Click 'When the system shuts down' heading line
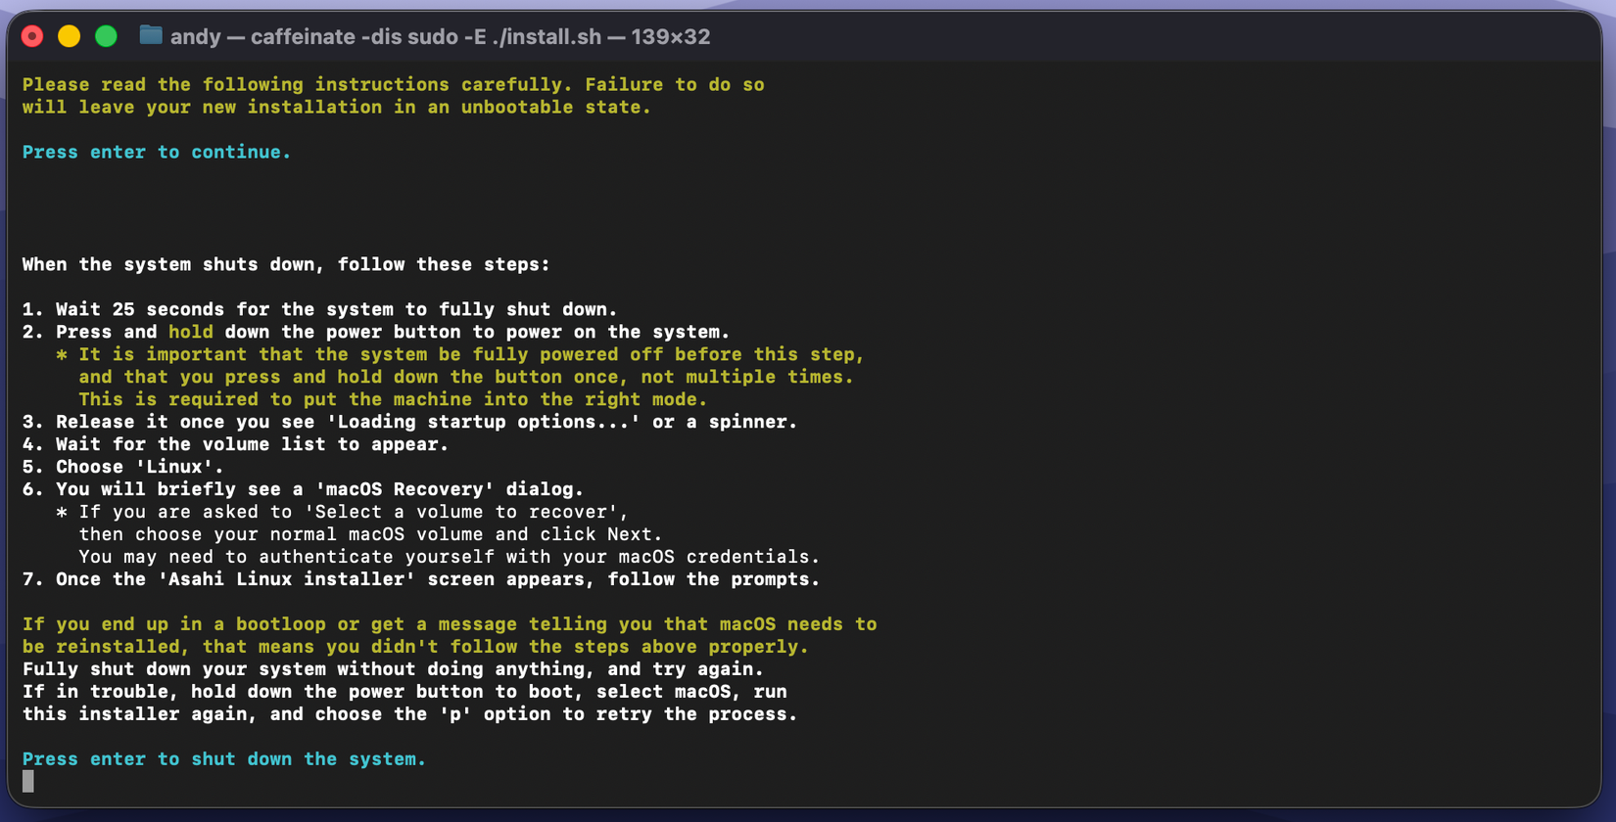1616x822 pixels. point(286,265)
